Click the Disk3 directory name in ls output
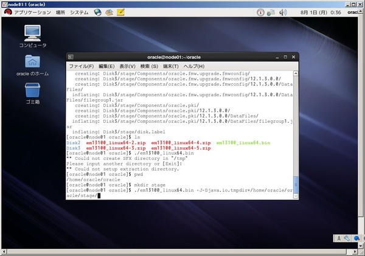 click(x=74, y=148)
